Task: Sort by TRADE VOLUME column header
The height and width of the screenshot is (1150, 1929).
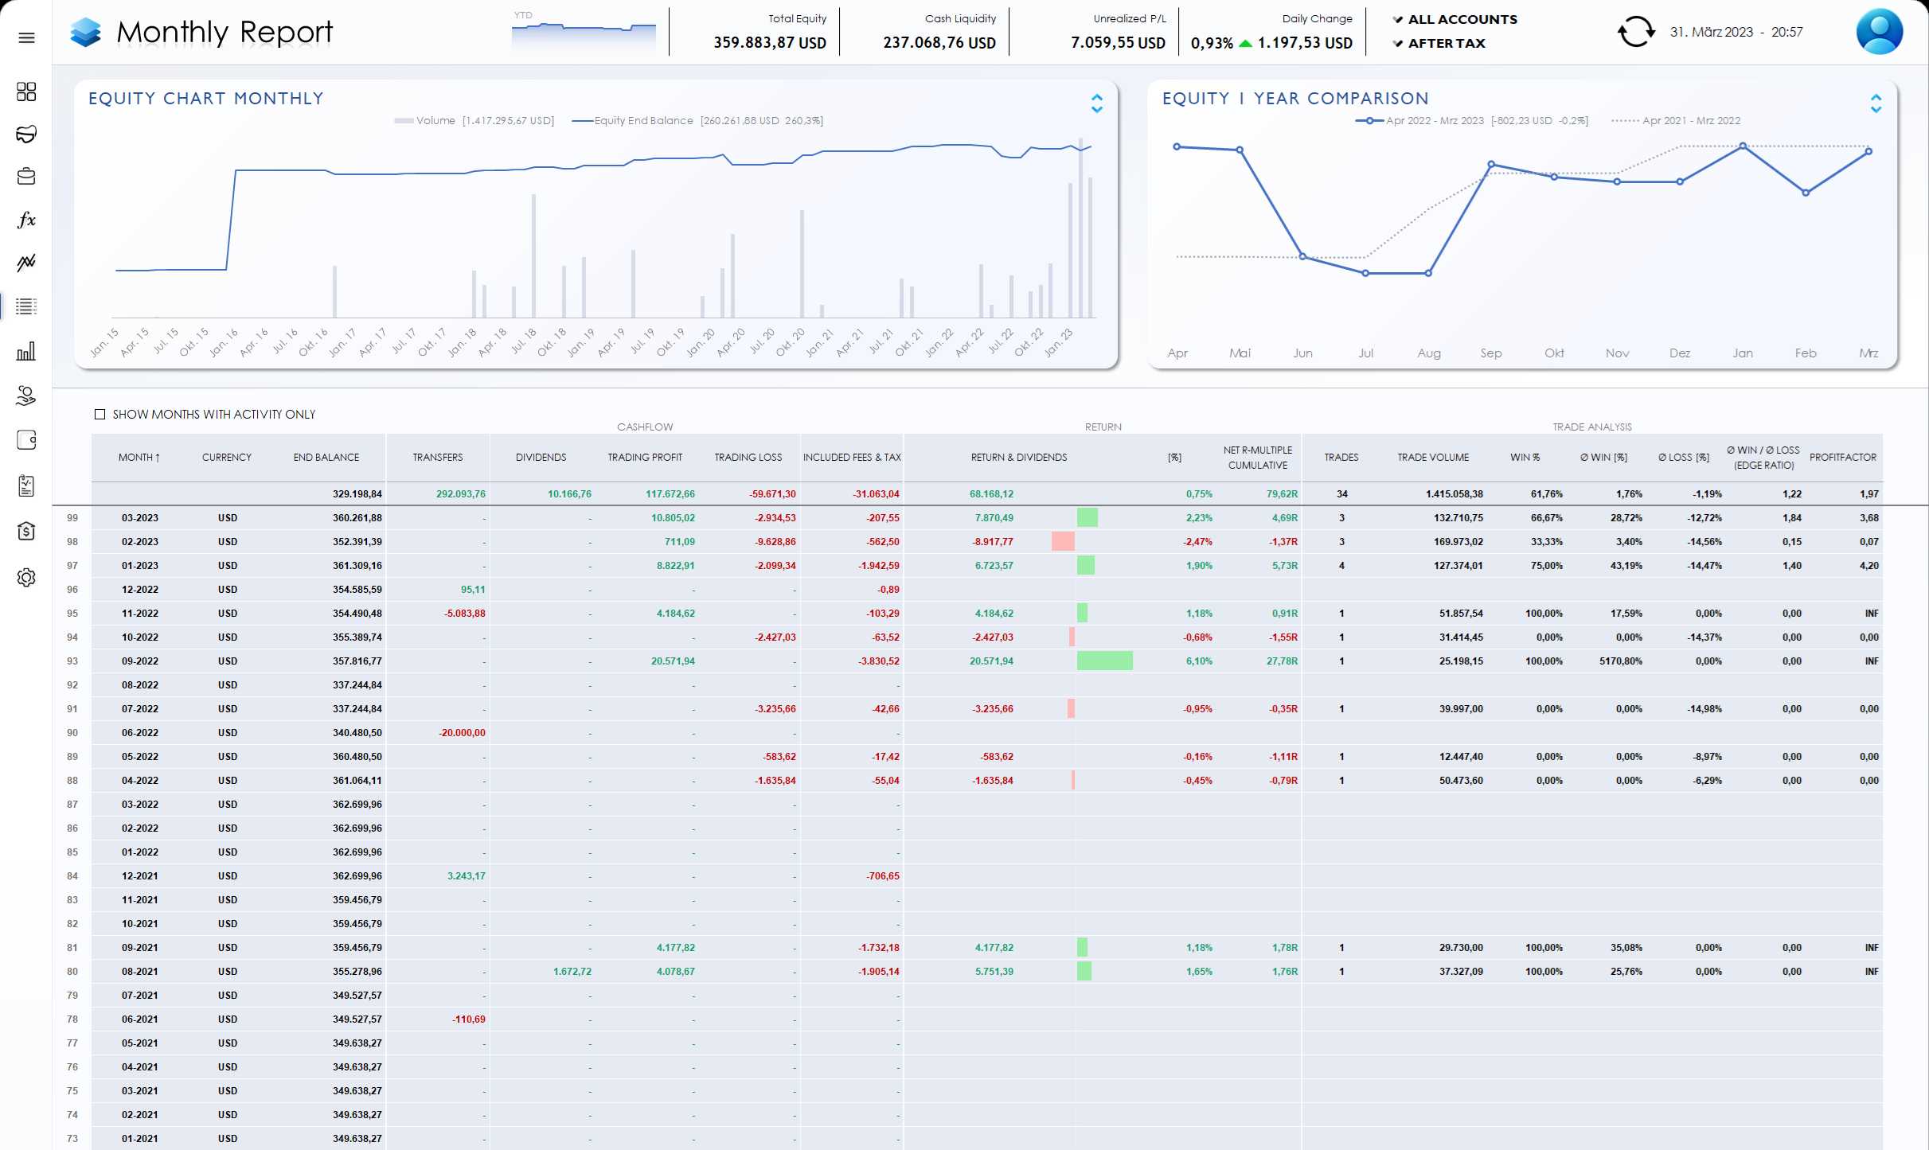Action: click(x=1433, y=457)
